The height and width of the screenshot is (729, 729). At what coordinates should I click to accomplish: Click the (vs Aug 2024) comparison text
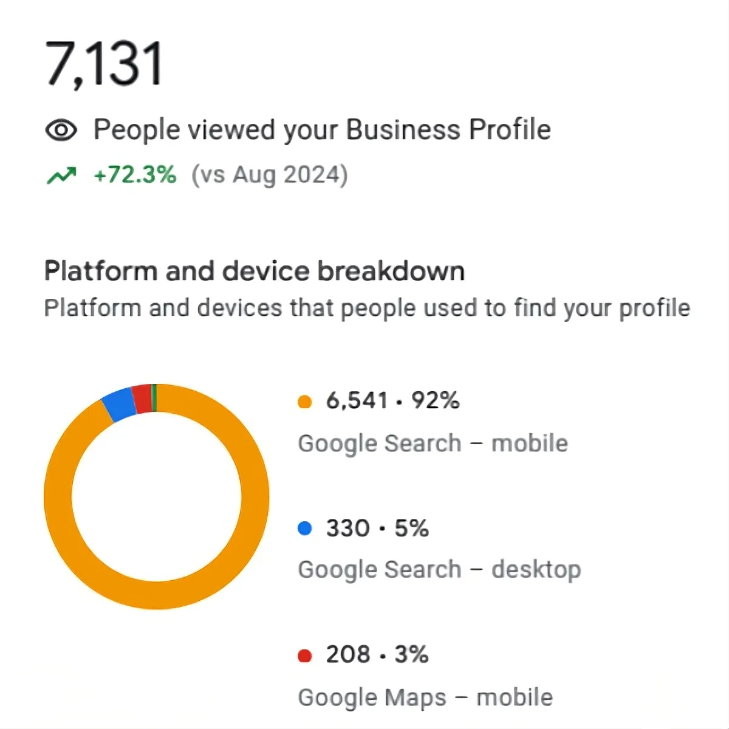[269, 176]
